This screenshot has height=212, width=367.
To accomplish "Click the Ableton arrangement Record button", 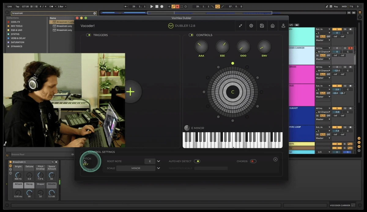I will [x=162, y=6].
